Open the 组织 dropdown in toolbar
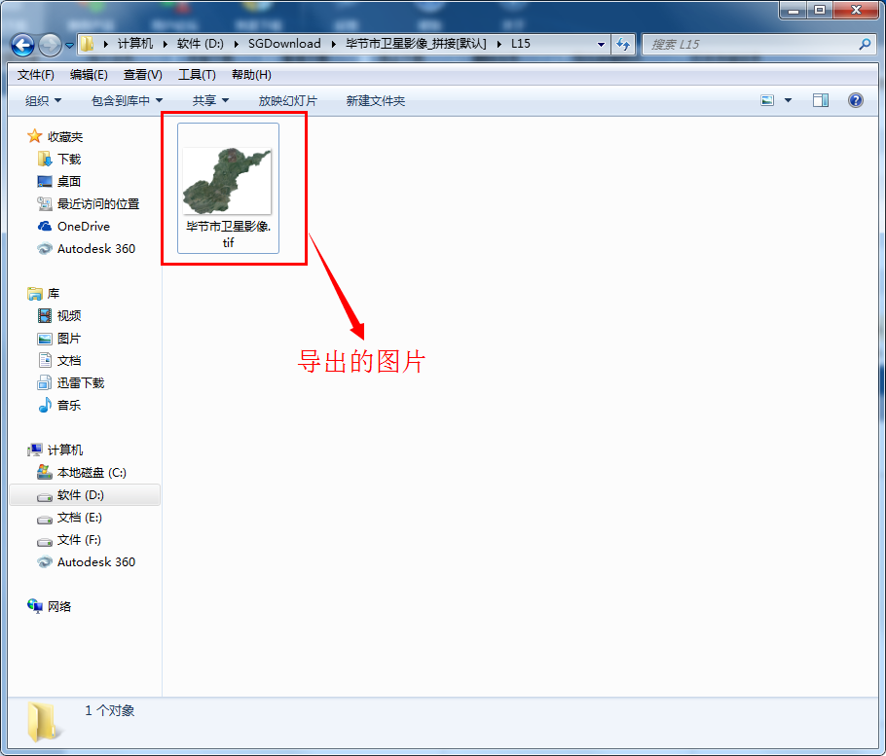The height and width of the screenshot is (756, 886). click(x=43, y=100)
